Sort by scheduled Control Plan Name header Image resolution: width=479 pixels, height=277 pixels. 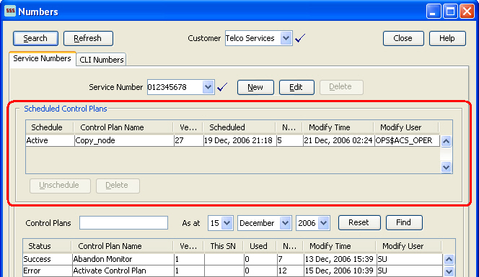pos(123,127)
